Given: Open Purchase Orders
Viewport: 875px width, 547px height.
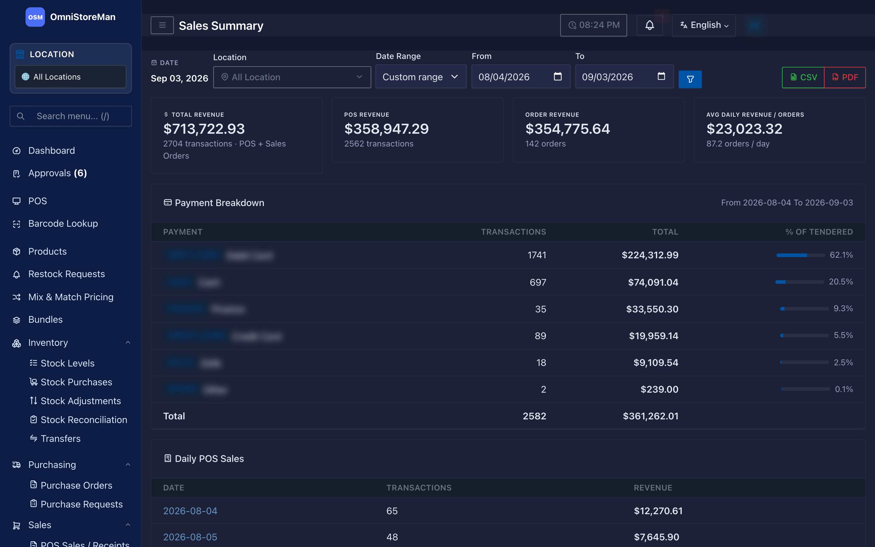Looking at the screenshot, I should pos(71,486).
